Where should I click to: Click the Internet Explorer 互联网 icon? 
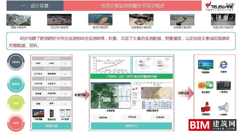[x=223, y=65]
